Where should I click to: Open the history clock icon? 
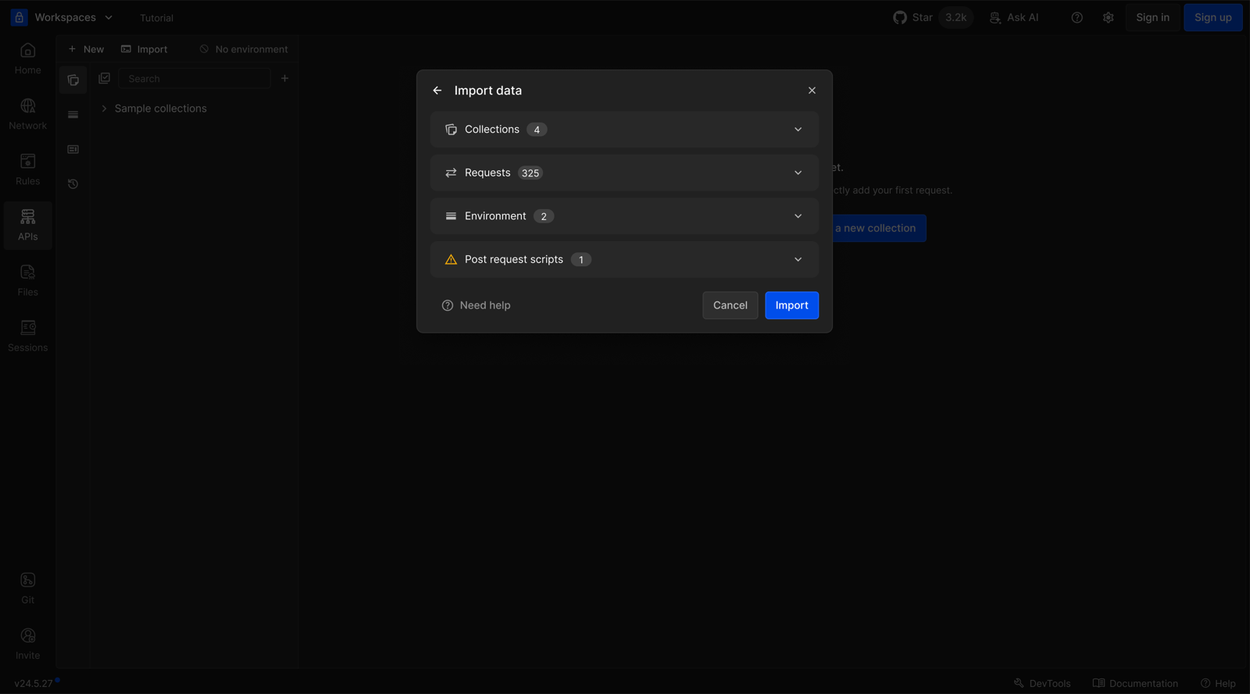pyautogui.click(x=73, y=184)
